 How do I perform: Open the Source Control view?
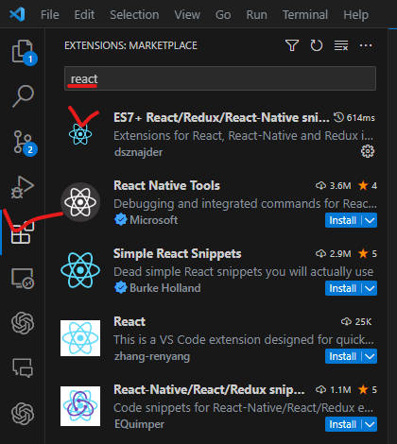(x=24, y=143)
